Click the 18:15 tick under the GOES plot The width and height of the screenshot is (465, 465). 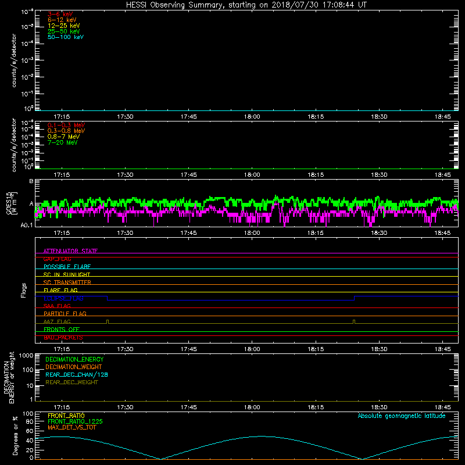pos(316,233)
